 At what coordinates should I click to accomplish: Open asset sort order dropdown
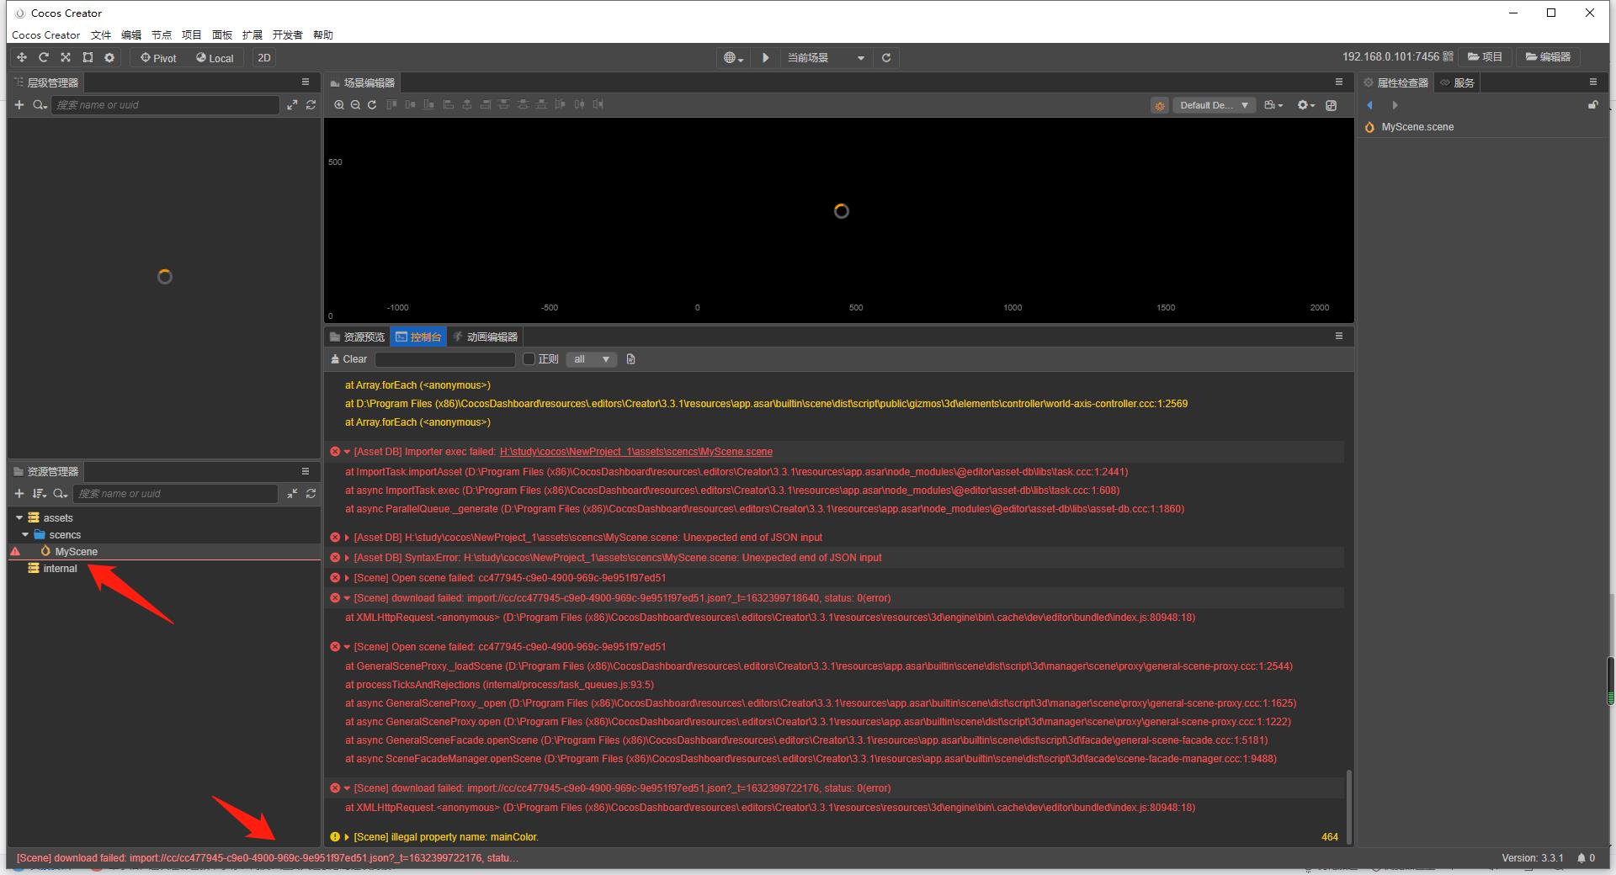pos(40,494)
